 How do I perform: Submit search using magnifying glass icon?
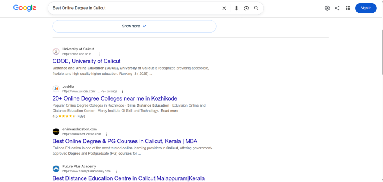point(256,8)
